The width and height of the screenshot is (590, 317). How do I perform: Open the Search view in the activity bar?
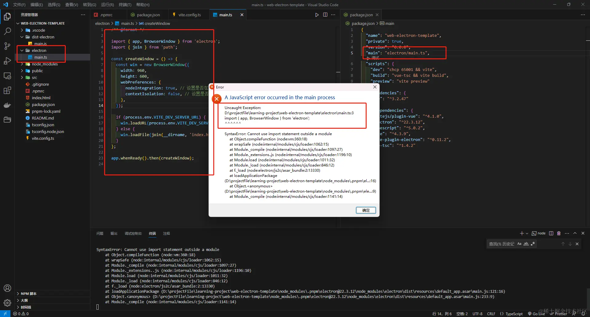click(x=7, y=31)
